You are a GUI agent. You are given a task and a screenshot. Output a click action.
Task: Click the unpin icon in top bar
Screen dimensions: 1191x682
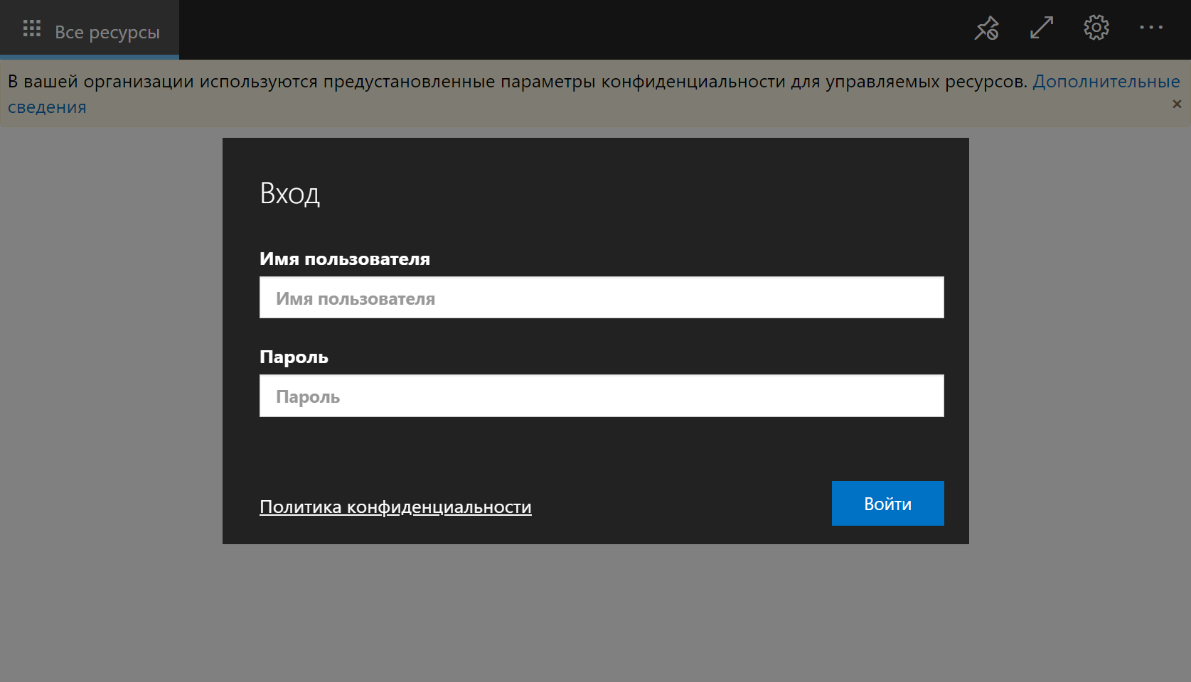pyautogui.click(x=986, y=28)
